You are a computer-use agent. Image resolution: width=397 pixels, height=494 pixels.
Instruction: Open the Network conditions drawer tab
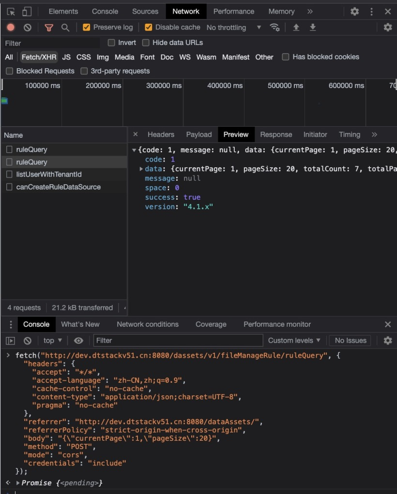pyautogui.click(x=148, y=324)
